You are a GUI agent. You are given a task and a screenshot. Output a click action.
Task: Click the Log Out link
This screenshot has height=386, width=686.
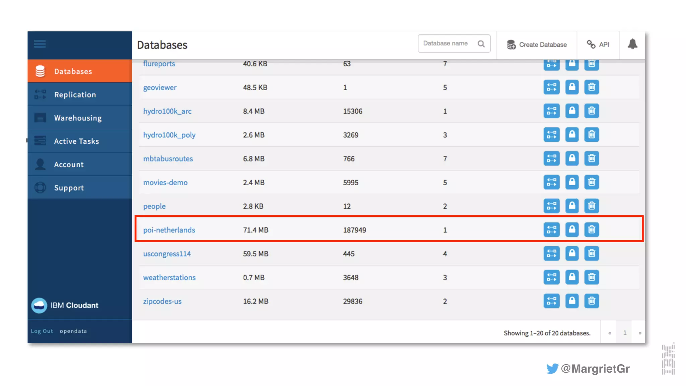[42, 331]
